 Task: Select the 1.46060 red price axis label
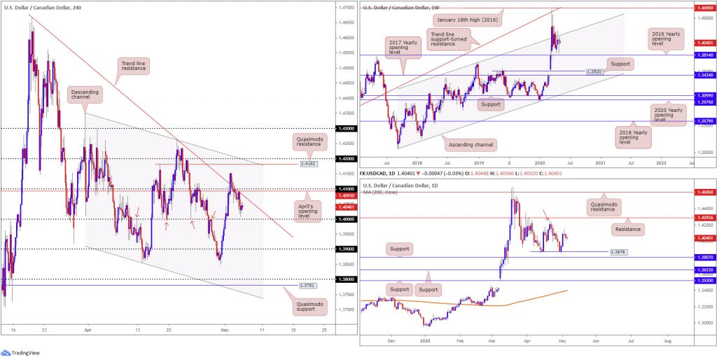coord(704,193)
